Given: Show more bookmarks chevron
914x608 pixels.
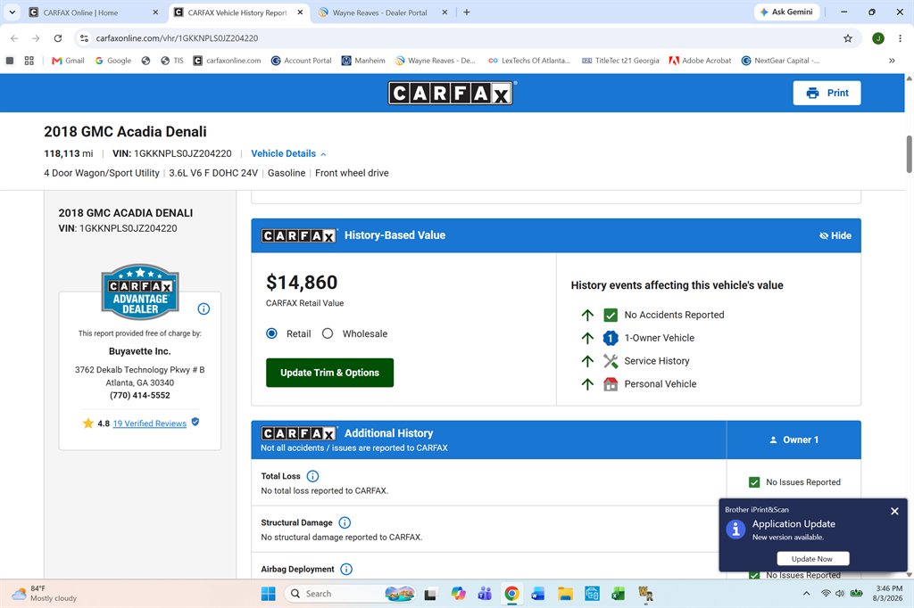Looking at the screenshot, I should tap(892, 61).
